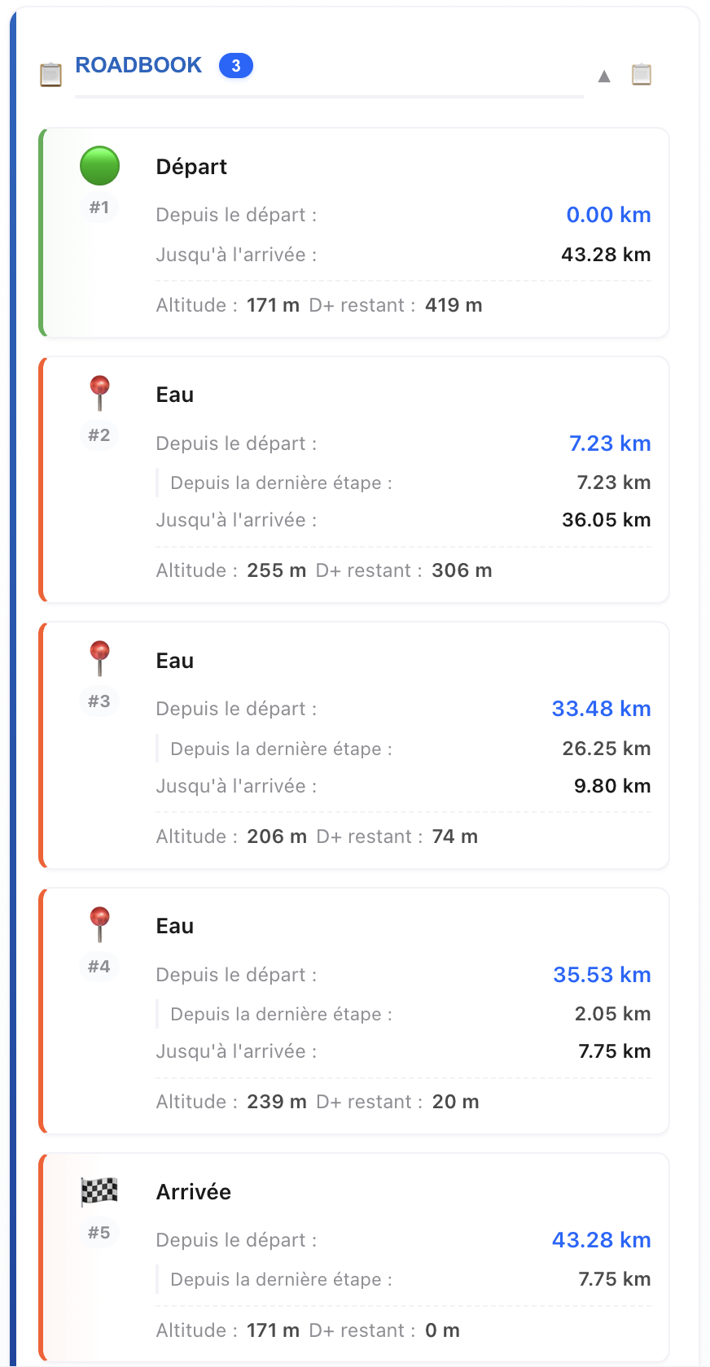Click the checkered flag Arrivée icon

tap(99, 1191)
